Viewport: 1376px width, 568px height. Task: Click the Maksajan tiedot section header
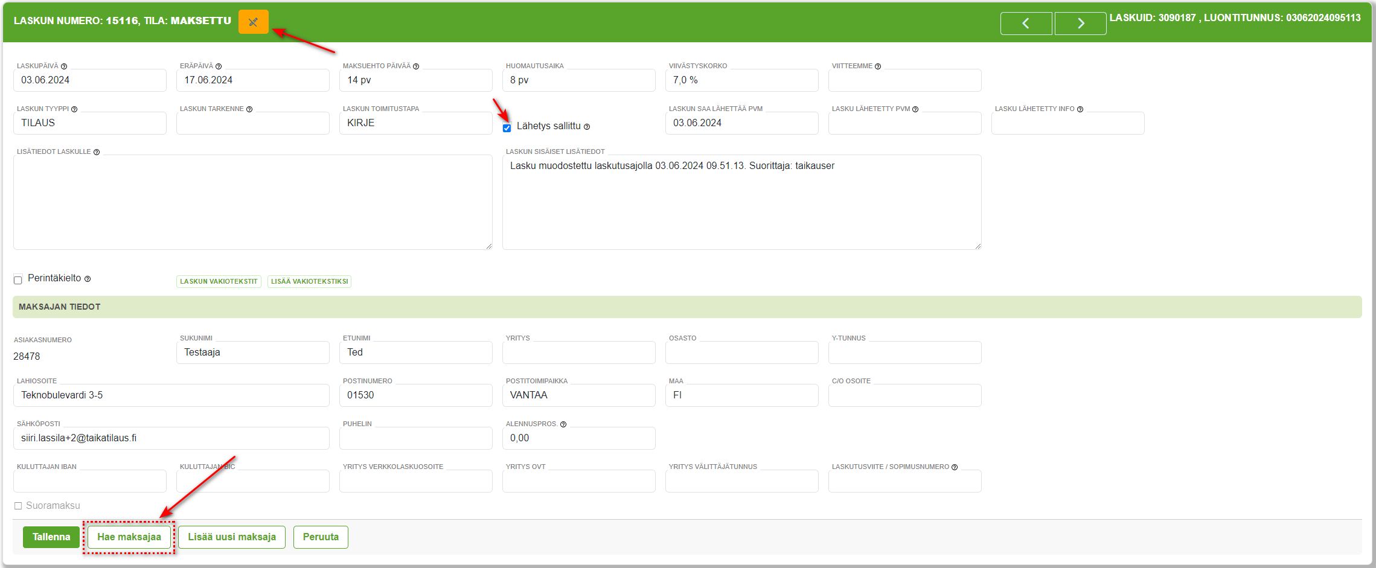coord(687,307)
